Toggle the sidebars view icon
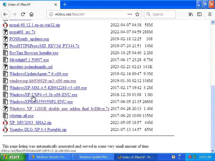The image size is (215, 161). (x=199, y=14)
